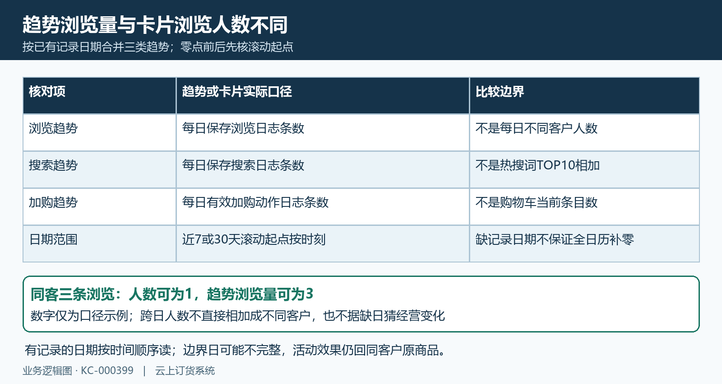Image resolution: width=722 pixels, height=384 pixels.
Task: Click the footer label 业务逻辑图 · KC-000399
Action: point(78,371)
